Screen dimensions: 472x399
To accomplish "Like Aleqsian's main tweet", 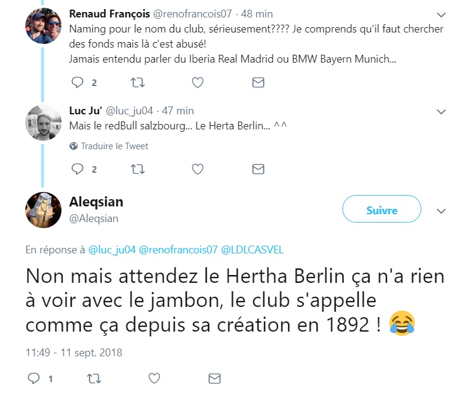I will 154,379.
